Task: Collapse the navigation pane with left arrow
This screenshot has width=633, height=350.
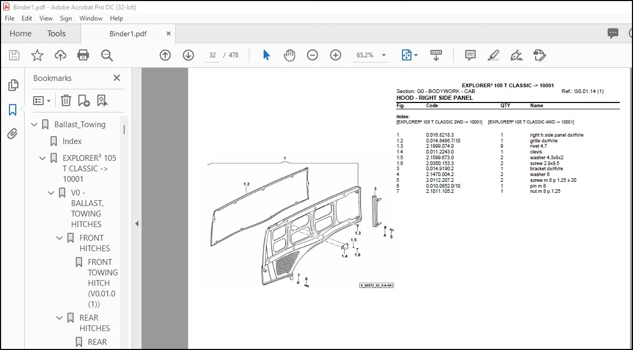Action: [137, 223]
